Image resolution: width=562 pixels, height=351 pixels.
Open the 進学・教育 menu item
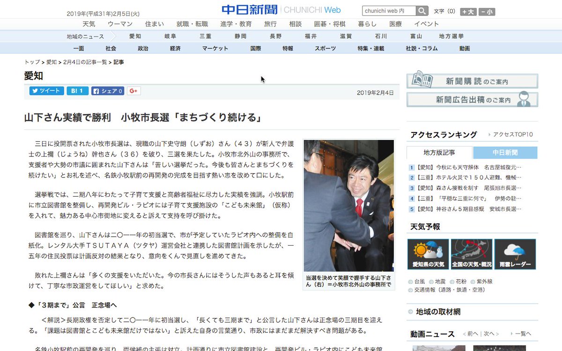click(236, 24)
